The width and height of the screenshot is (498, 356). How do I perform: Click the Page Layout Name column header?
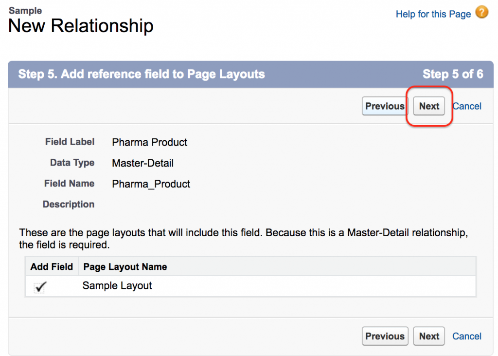125,267
